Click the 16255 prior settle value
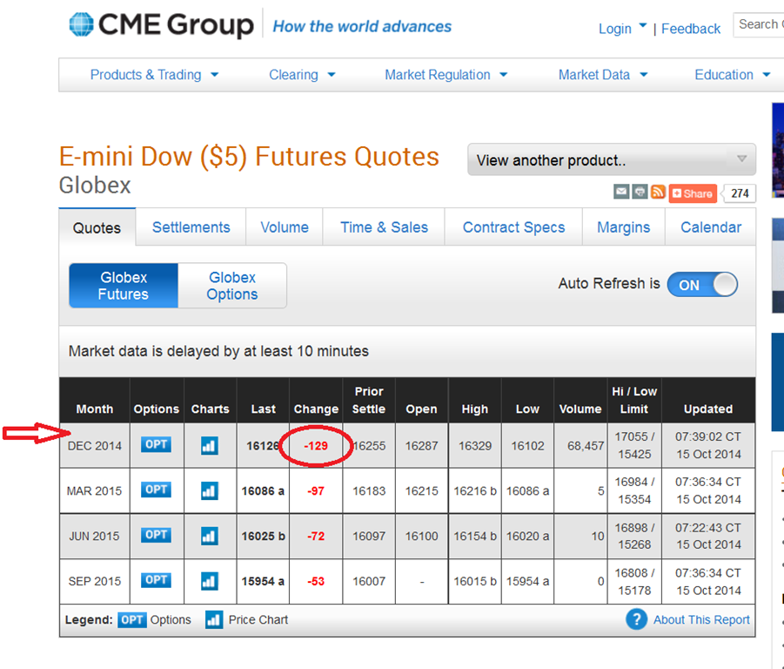The image size is (784, 669). pos(369,446)
